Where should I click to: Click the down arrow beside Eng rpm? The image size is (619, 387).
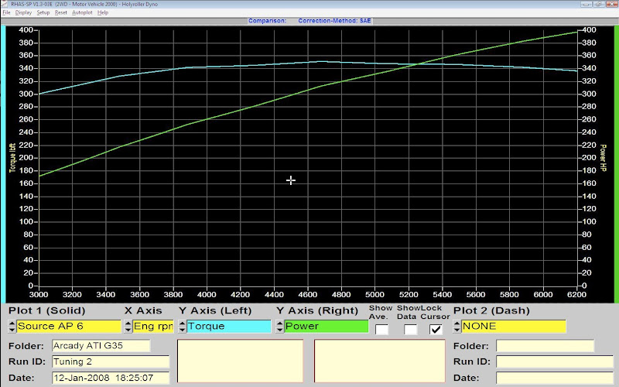tap(128, 330)
